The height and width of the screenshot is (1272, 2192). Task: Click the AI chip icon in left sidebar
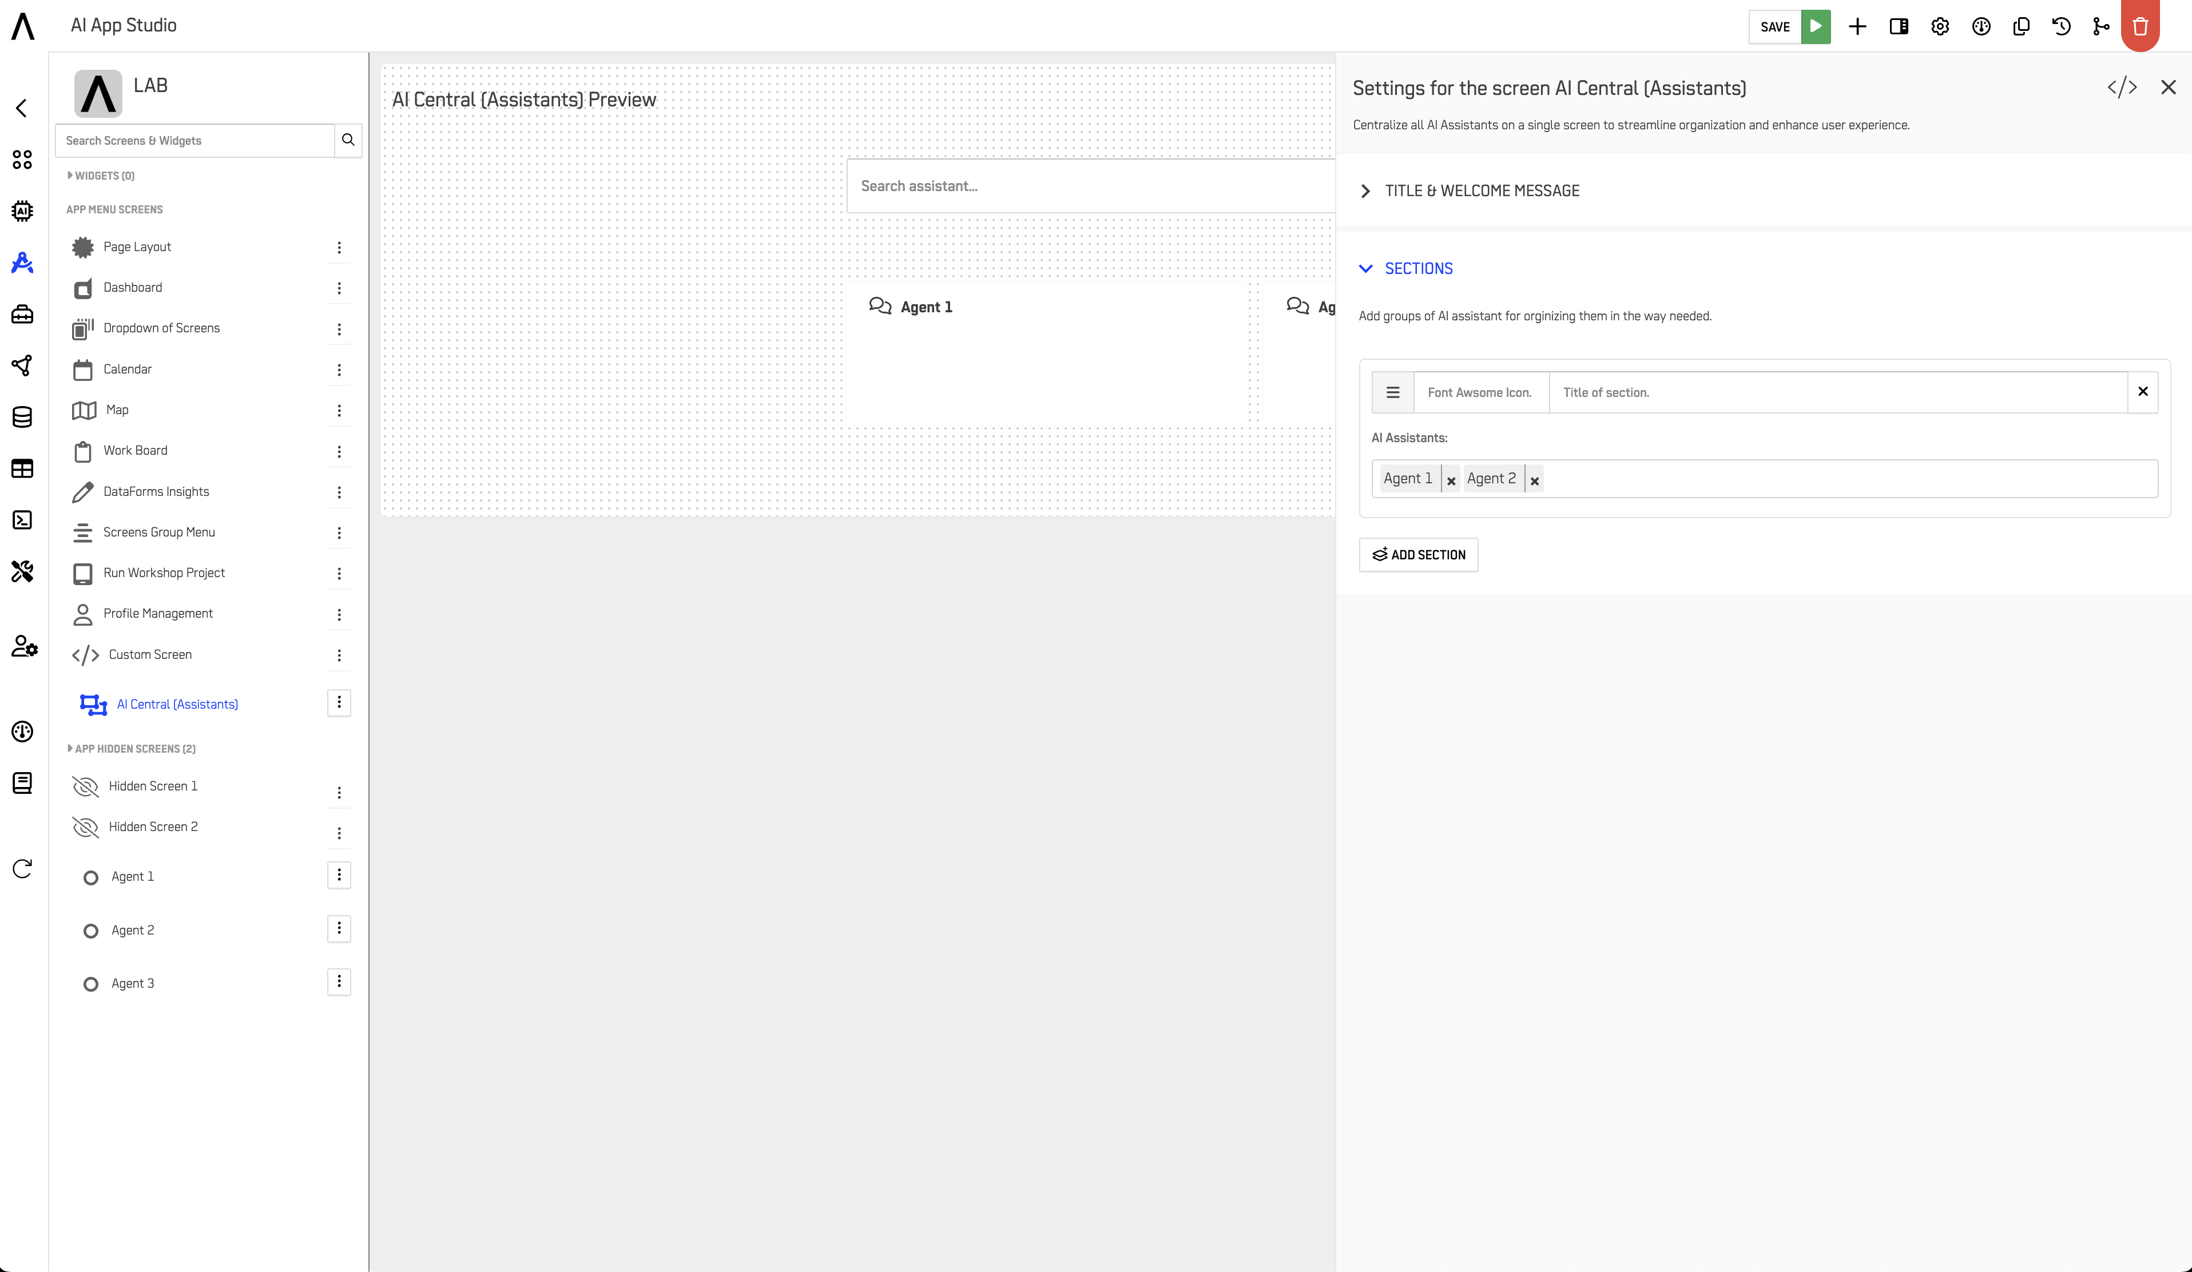[23, 210]
